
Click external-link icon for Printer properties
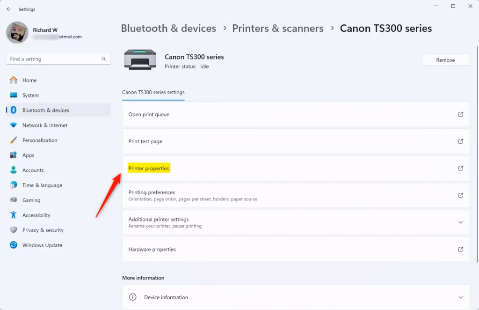pos(461,168)
